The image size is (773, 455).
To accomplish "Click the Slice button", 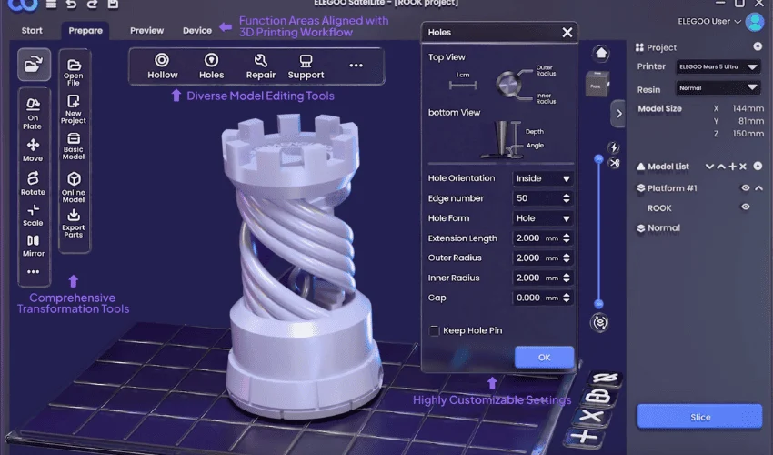I will (699, 417).
